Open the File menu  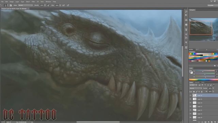click(x=2, y=2)
